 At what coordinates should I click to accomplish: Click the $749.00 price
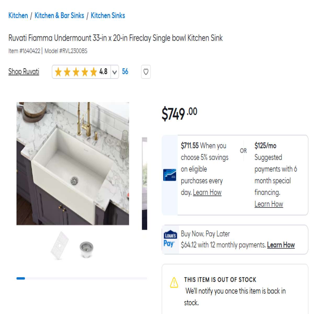179,114
